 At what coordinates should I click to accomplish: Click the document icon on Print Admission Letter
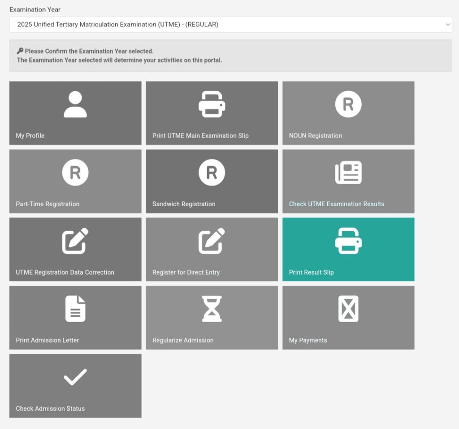(x=75, y=309)
